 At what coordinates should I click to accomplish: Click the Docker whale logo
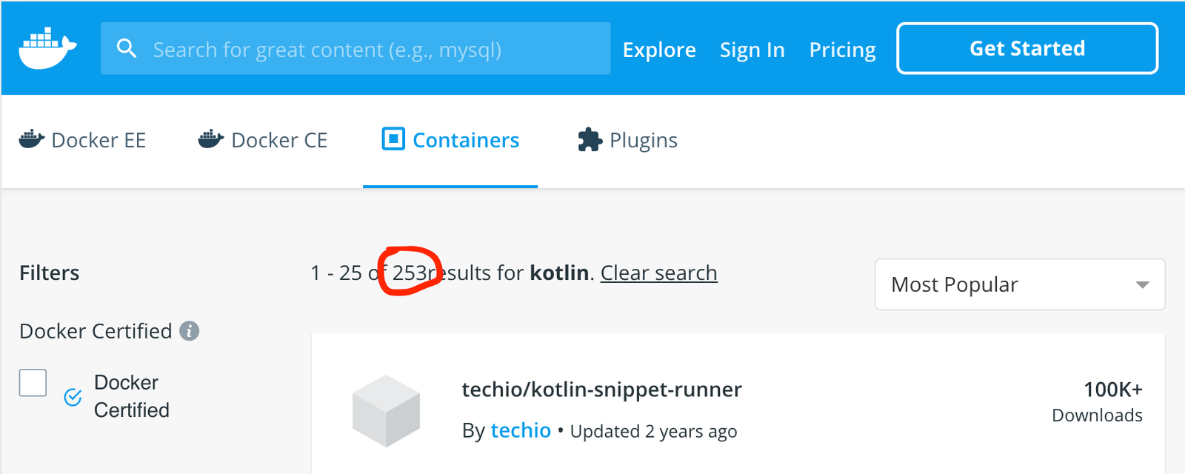click(47, 48)
